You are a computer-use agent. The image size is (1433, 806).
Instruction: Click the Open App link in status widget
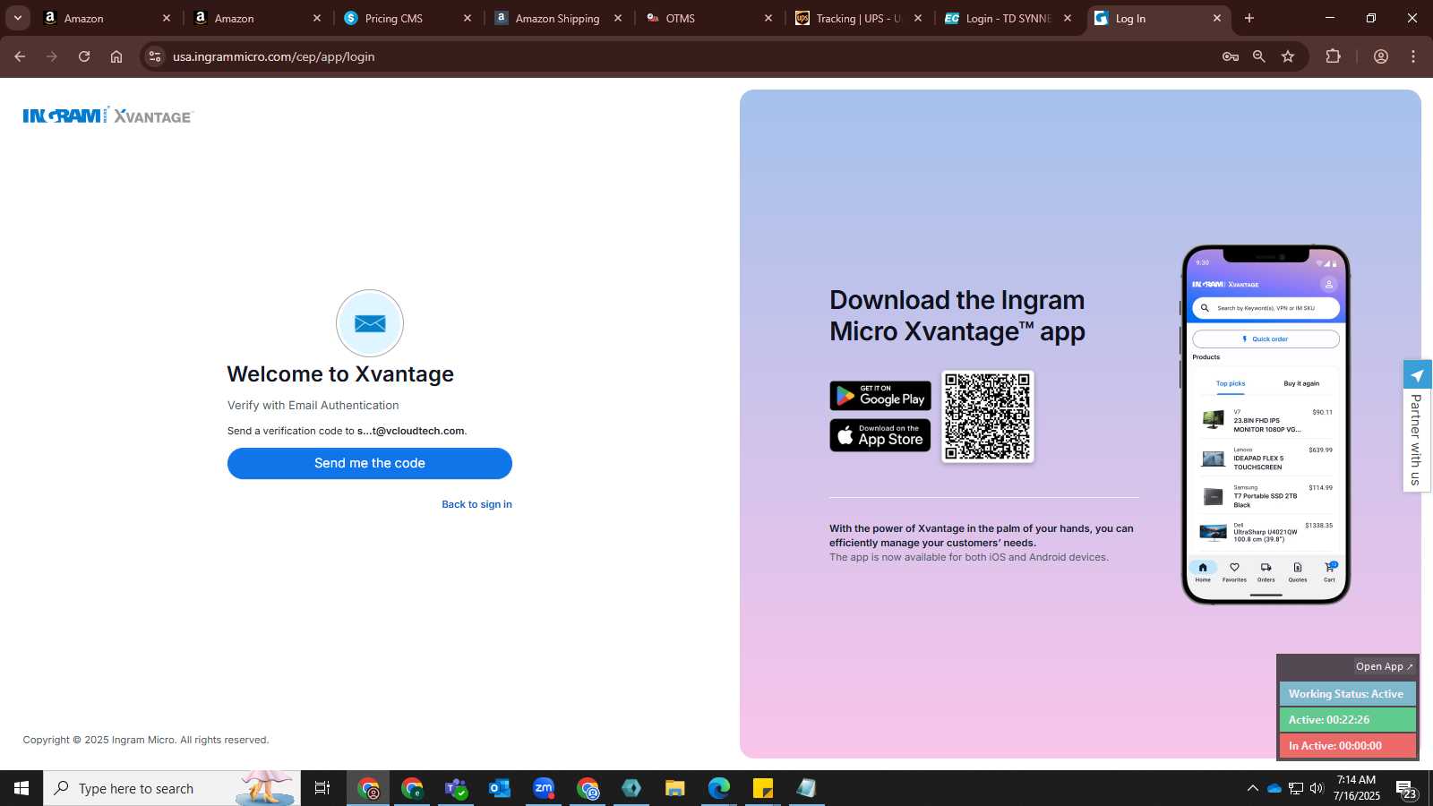tap(1384, 666)
